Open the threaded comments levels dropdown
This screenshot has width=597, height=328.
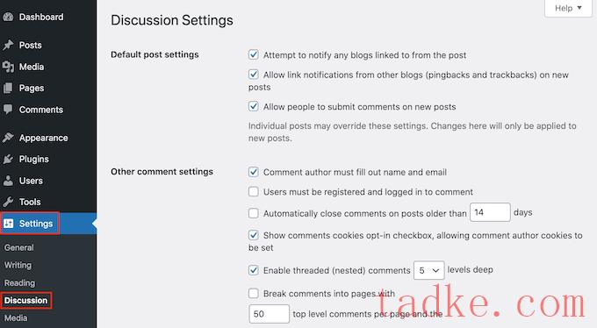[x=428, y=270]
